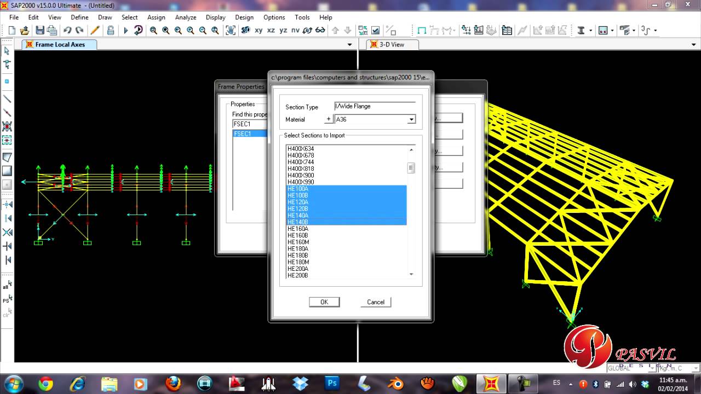Open the Analyze menu
This screenshot has width=701, height=394.
[x=186, y=17]
